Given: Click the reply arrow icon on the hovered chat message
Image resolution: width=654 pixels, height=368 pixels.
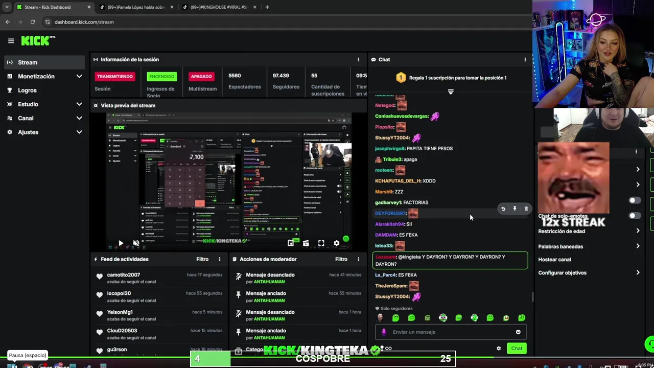Looking at the screenshot, I should point(503,209).
